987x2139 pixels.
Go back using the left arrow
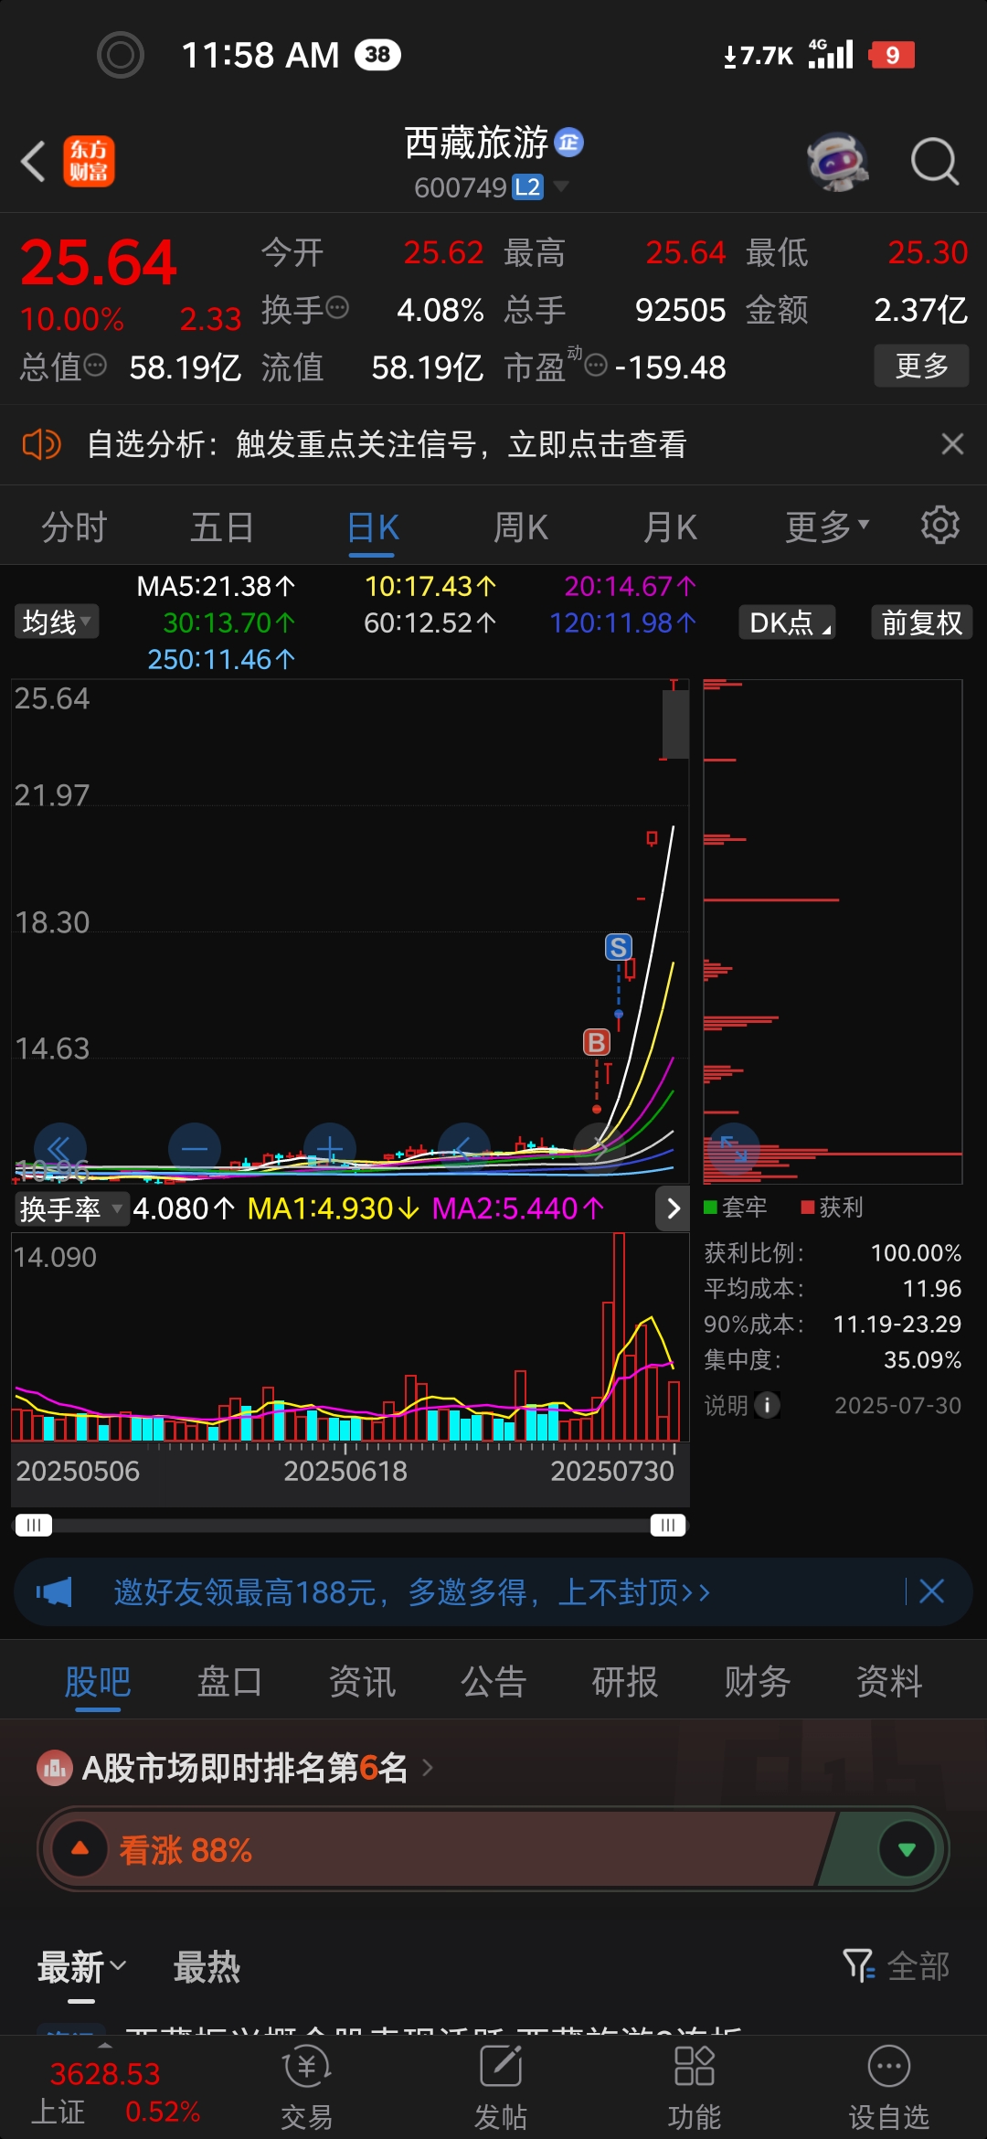click(34, 162)
